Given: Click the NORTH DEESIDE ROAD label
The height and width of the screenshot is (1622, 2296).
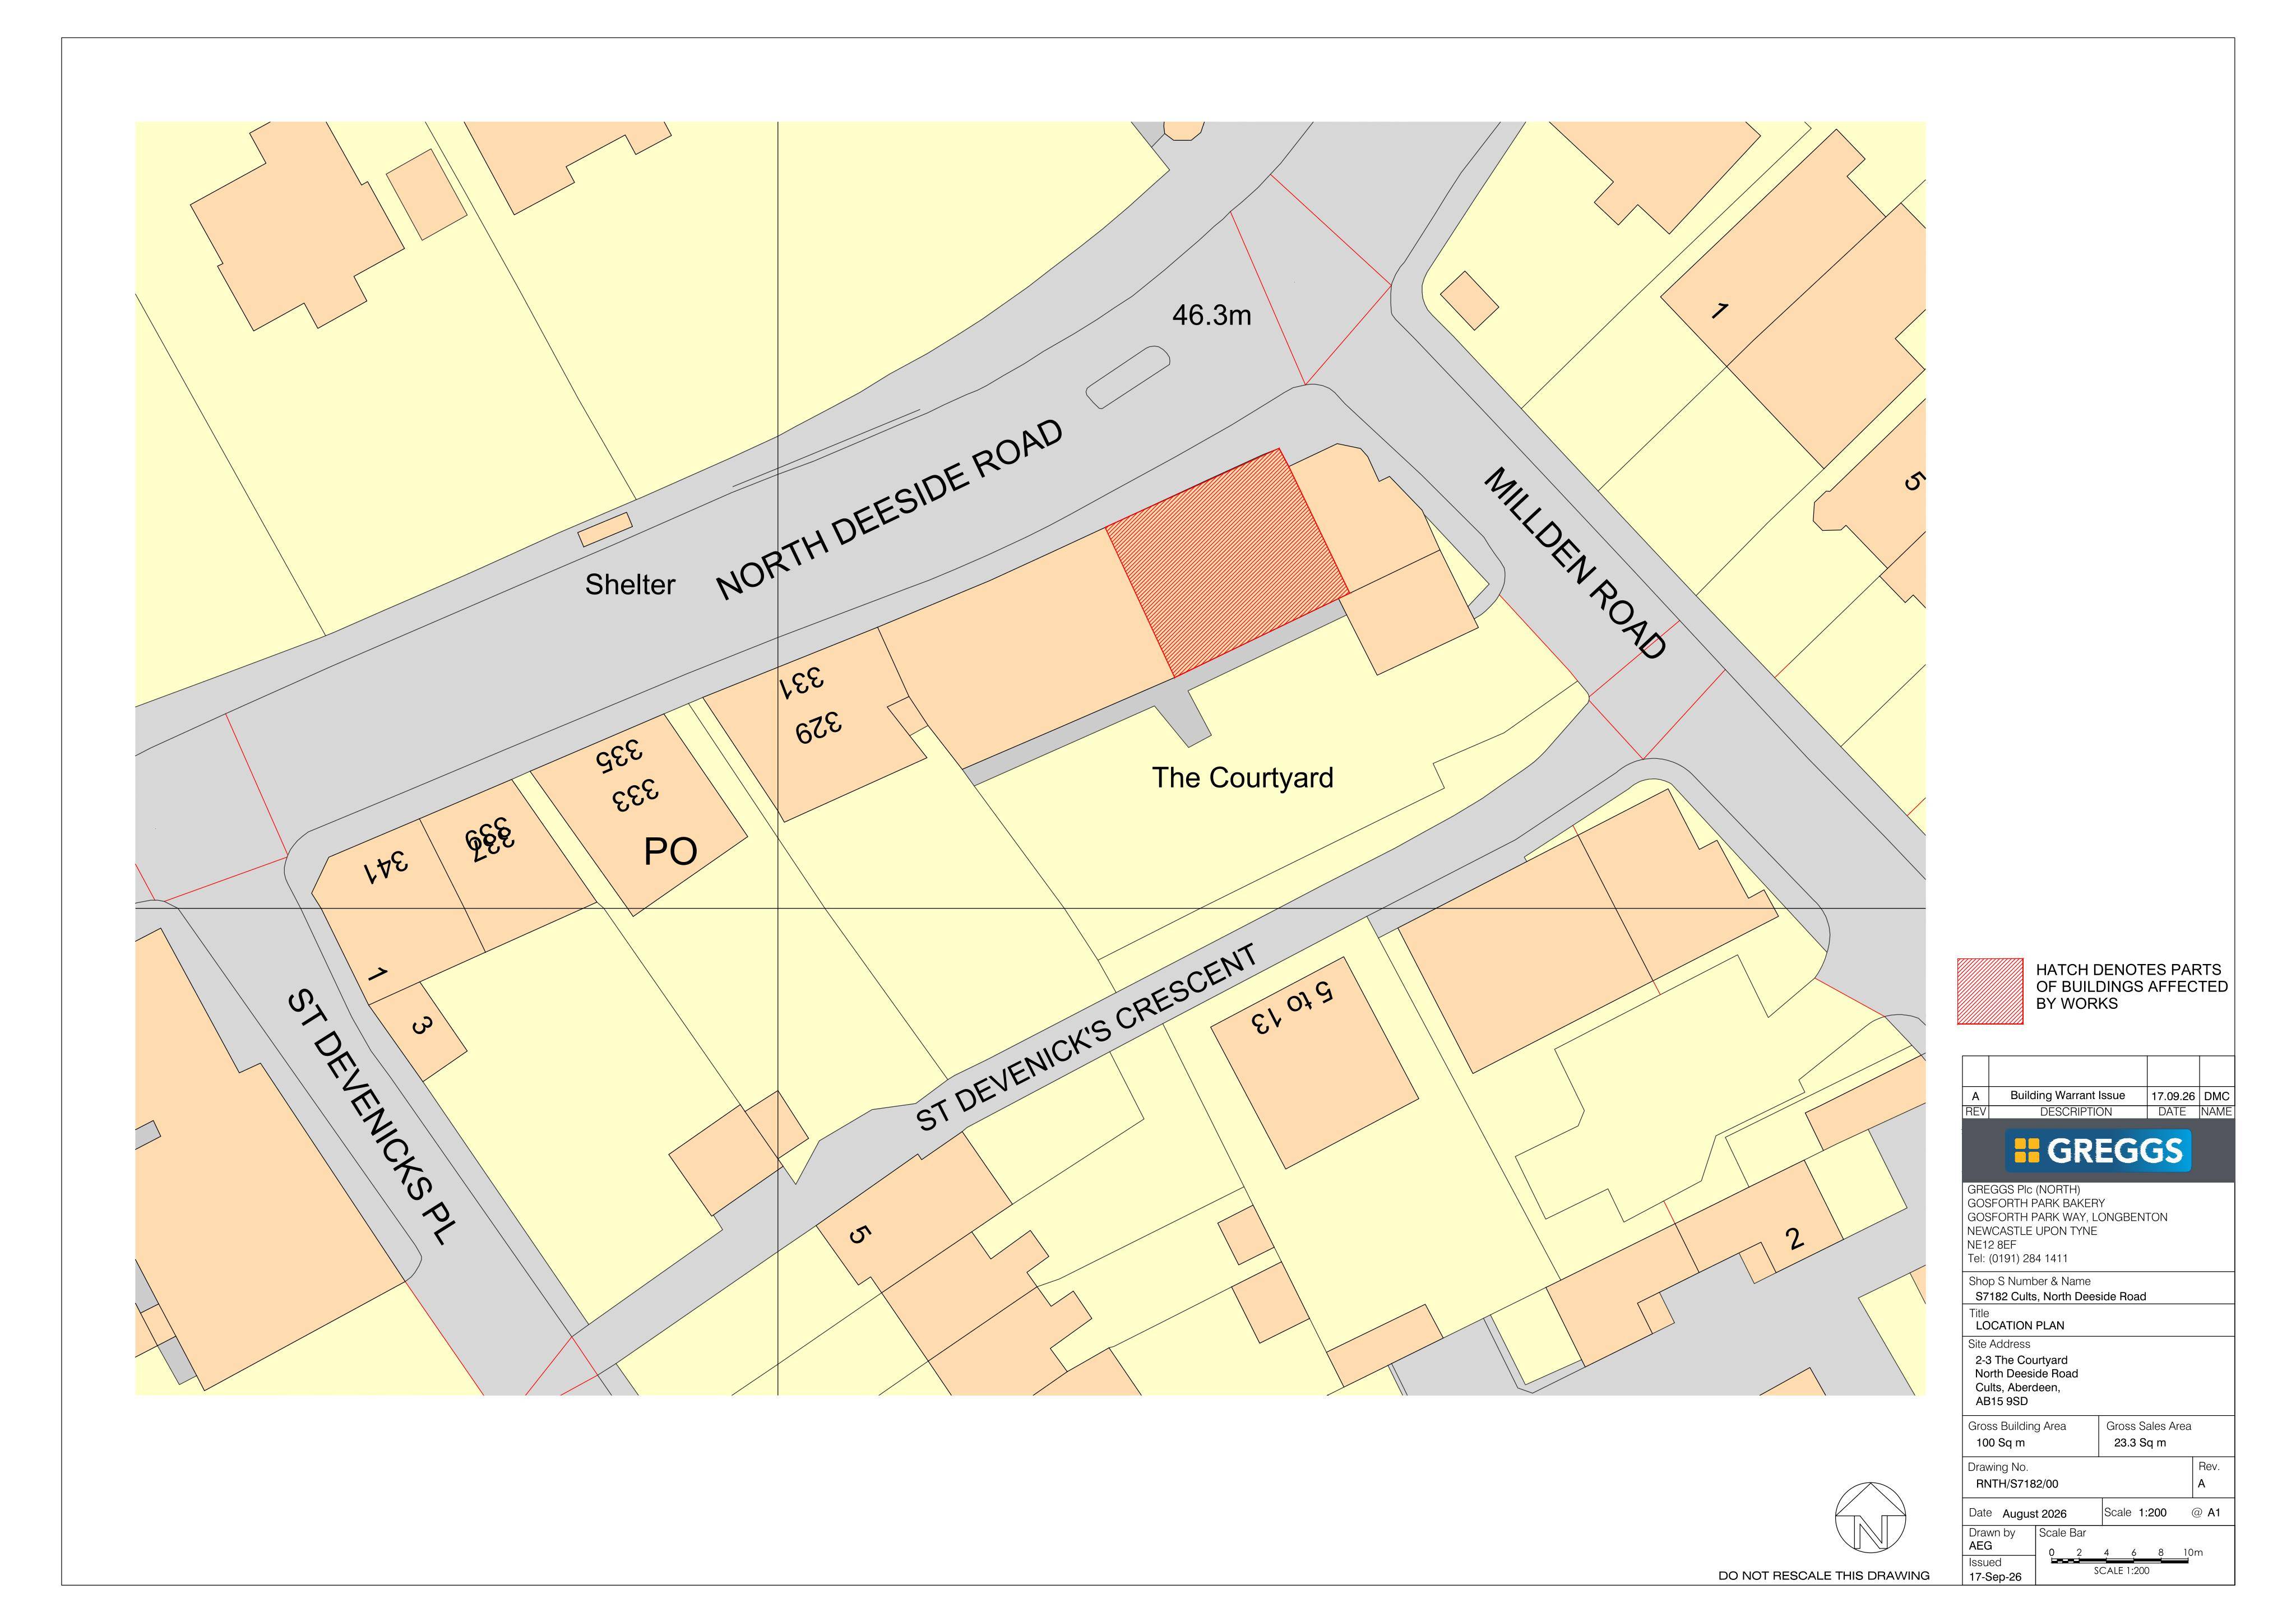Looking at the screenshot, I should (x=889, y=510).
